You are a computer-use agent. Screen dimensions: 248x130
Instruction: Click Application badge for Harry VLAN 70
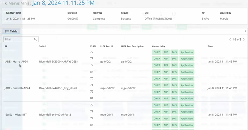(x=187, y=52)
